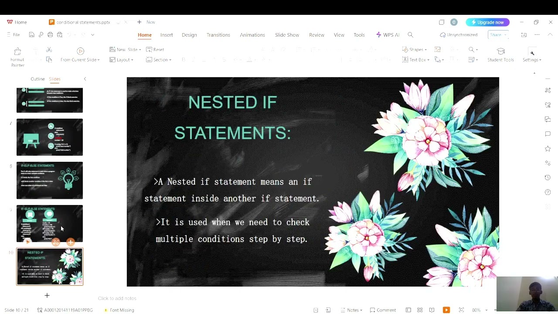Open the Design ribbon tab
The width and height of the screenshot is (558, 314).
point(189,35)
